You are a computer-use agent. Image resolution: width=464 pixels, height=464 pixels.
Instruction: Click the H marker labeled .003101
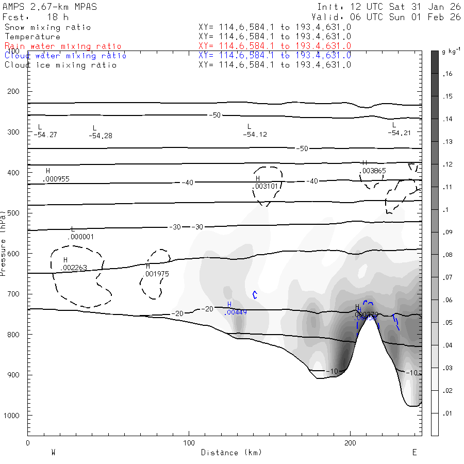[257, 178]
